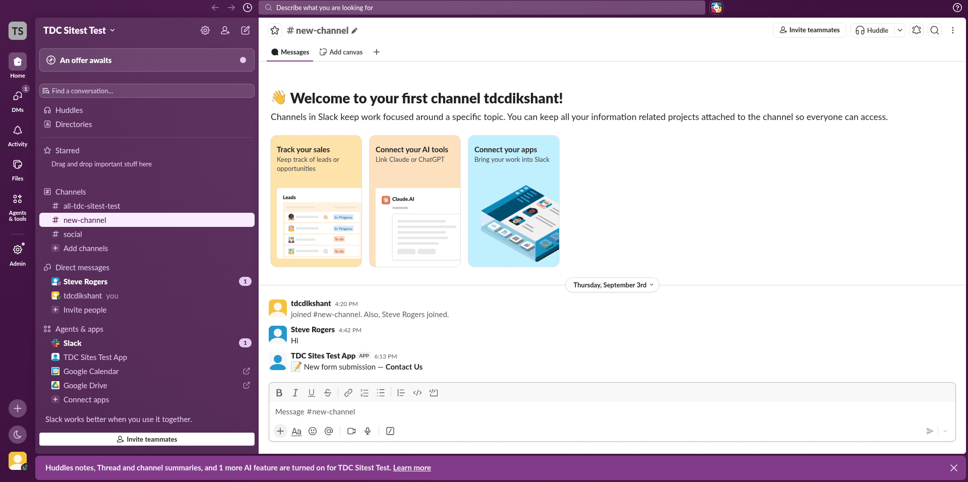Open the emoji picker in composer
The width and height of the screenshot is (968, 482).
point(313,431)
